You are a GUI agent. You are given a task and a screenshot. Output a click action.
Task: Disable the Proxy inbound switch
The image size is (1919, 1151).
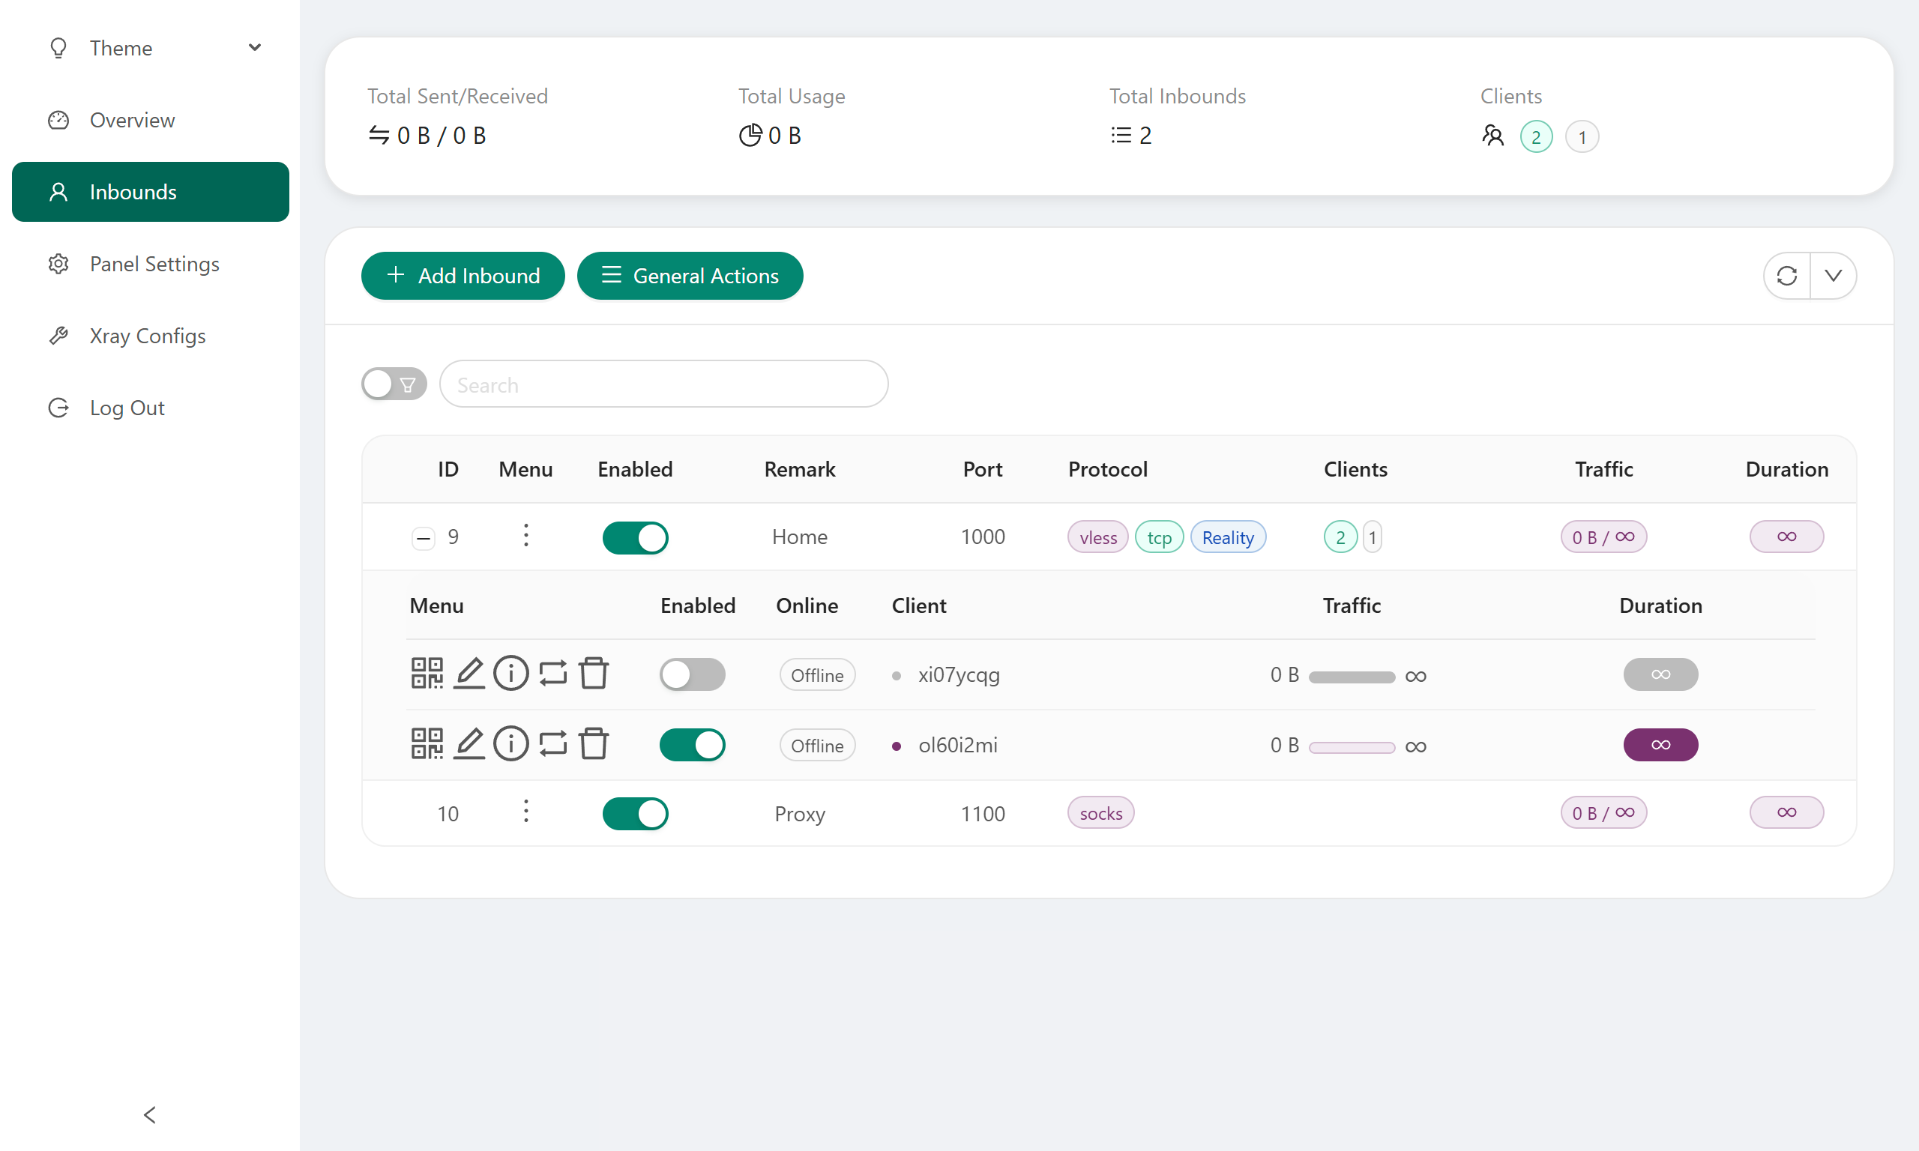point(634,814)
